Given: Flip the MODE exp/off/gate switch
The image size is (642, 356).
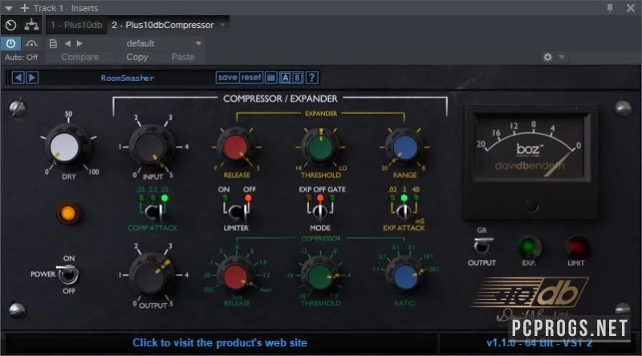Looking at the screenshot, I should [x=320, y=212].
